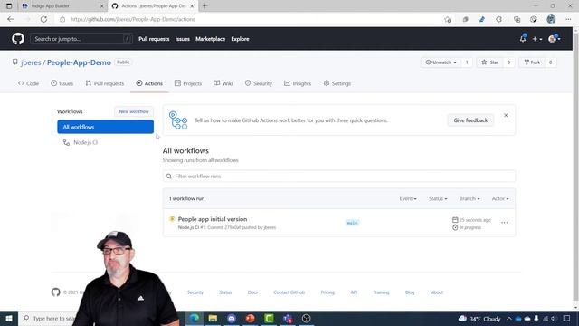Open the GitHub home logo
Screen dimensions: 579x326
18,38
